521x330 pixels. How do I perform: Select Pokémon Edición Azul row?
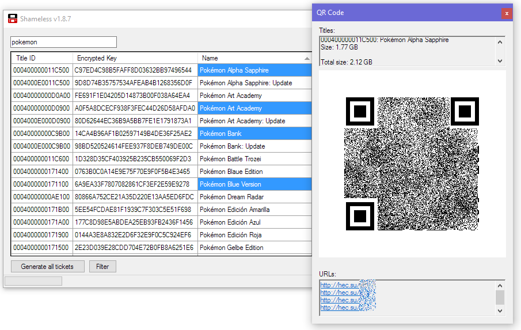click(162, 222)
